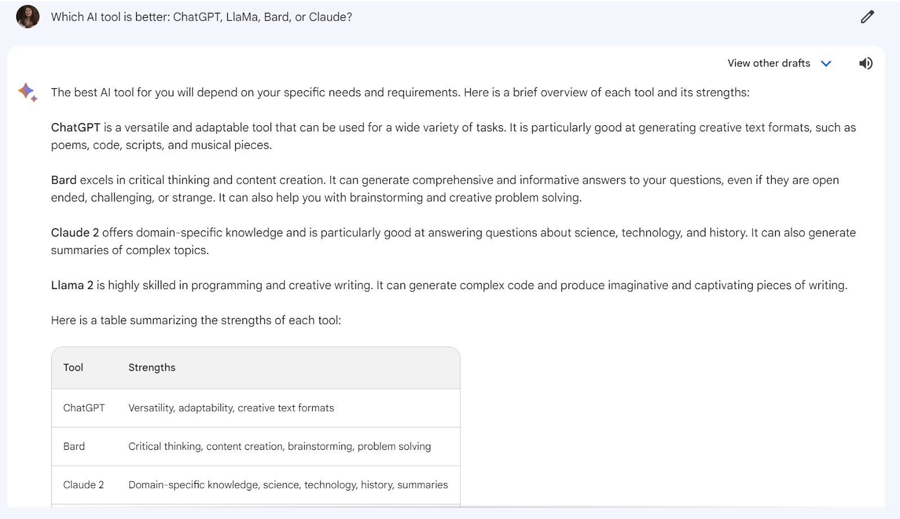Click View other drafts text

coord(769,63)
